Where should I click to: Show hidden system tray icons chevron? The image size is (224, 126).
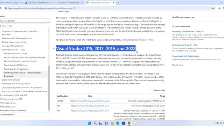coord(214,123)
